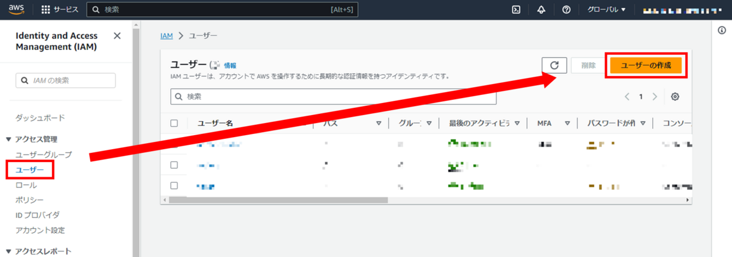Open ポリシー in sidebar

pos(30,200)
